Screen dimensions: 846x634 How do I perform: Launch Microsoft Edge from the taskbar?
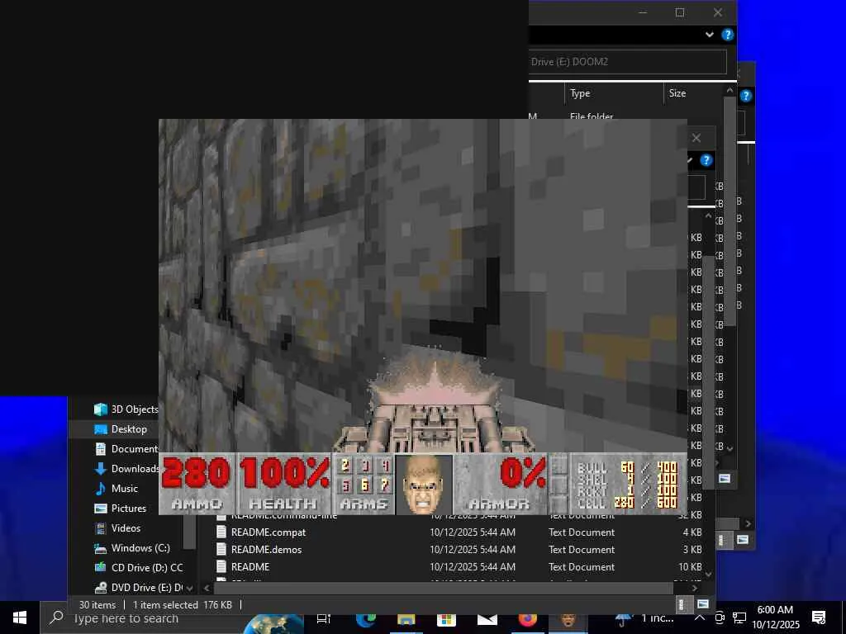(365, 621)
